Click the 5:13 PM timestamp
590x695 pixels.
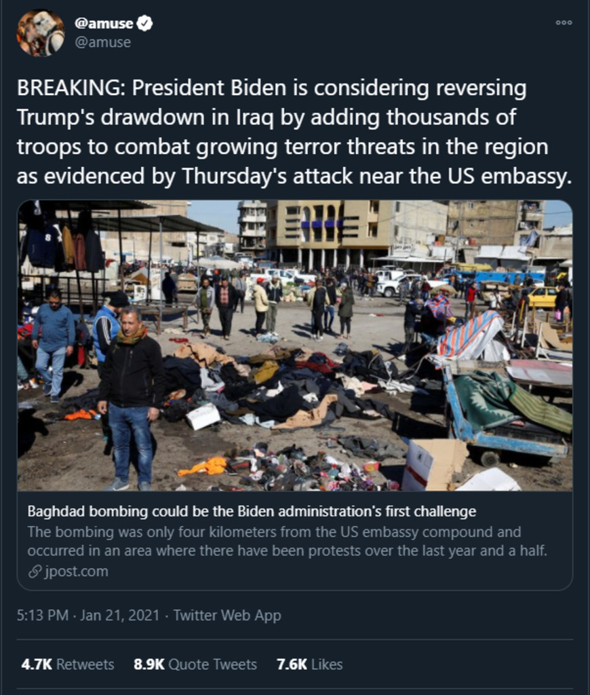pyautogui.click(x=43, y=615)
